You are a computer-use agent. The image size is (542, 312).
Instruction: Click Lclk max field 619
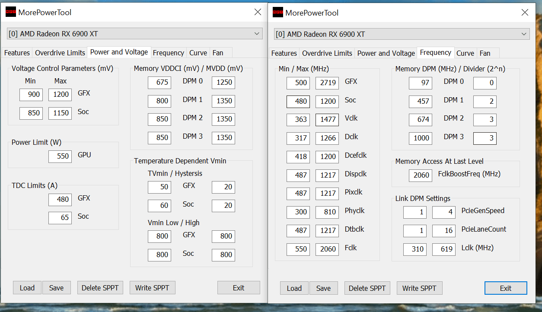click(444, 249)
